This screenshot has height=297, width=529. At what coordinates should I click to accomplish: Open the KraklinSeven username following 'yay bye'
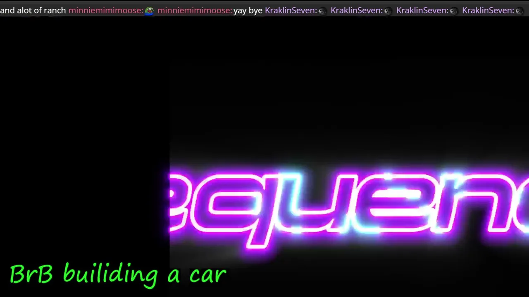click(291, 10)
